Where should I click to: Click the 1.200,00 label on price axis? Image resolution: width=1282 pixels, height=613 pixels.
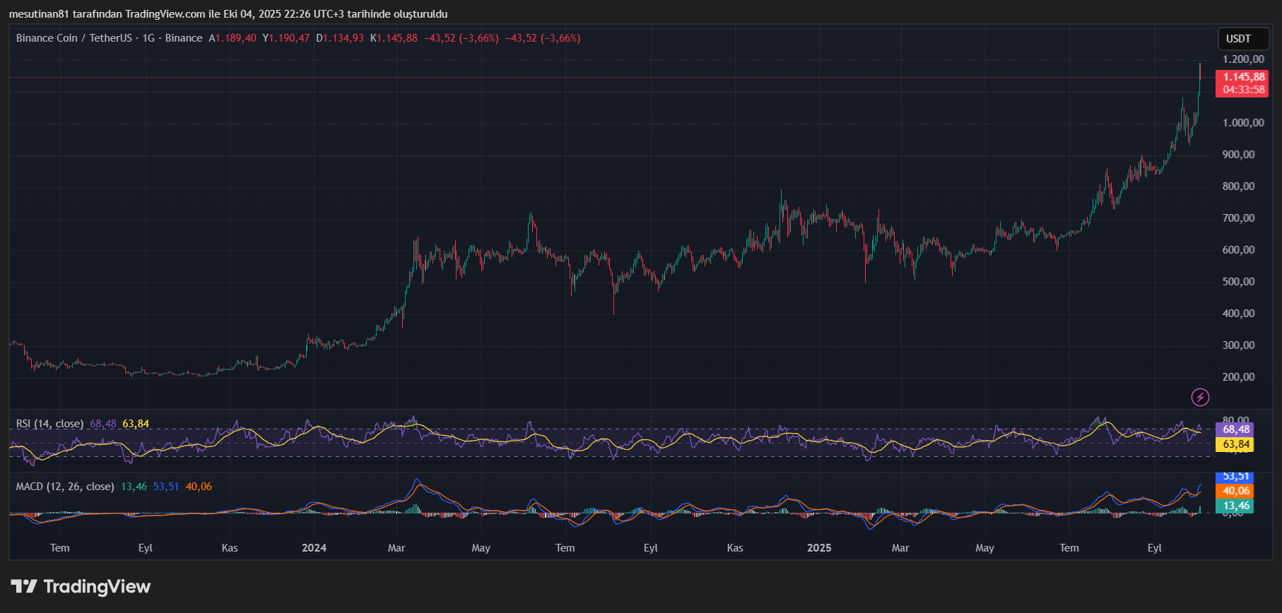(1243, 59)
